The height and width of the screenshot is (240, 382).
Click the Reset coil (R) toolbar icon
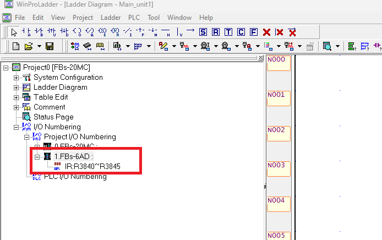[x=216, y=32]
